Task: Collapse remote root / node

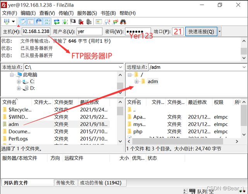Action: tap(130, 75)
